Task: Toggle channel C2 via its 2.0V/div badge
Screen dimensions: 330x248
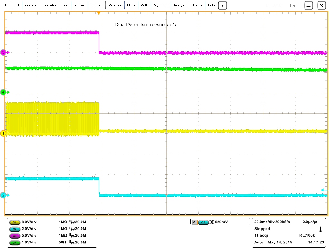Action: coord(15,229)
